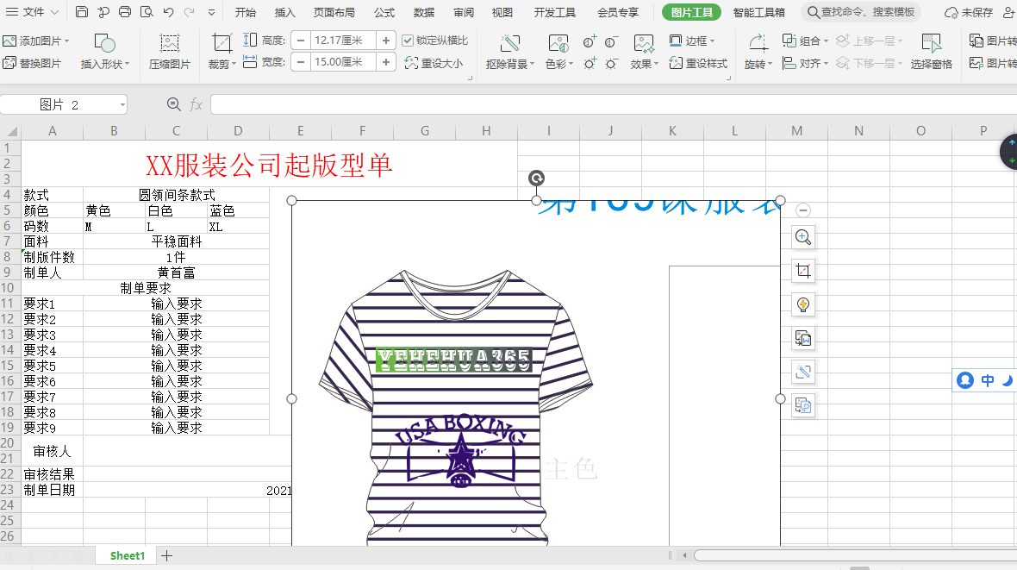Click the increase brightness icon

589,64
